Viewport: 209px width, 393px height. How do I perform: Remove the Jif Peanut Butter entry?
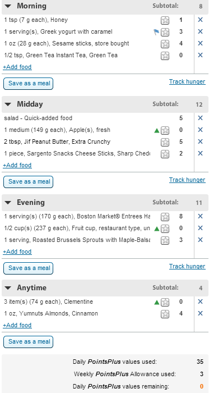coord(200,141)
